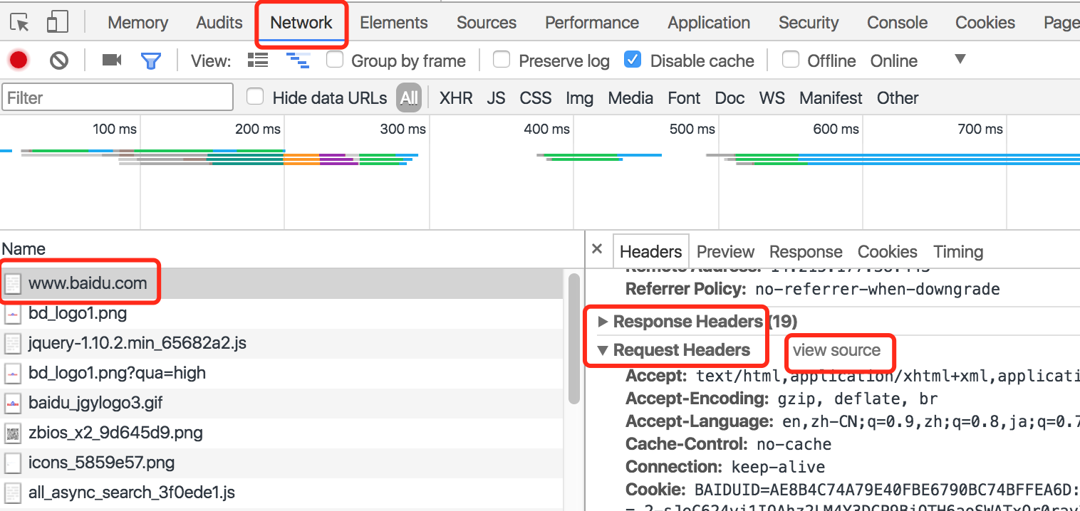Check the Hide data URLs checkbox
Viewport: 1080px width, 511px height.
[255, 97]
